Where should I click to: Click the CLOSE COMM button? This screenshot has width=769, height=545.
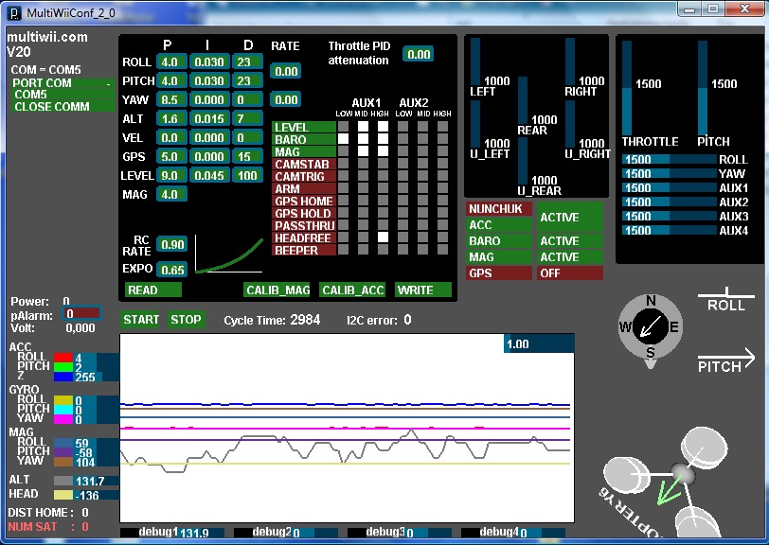[63, 106]
